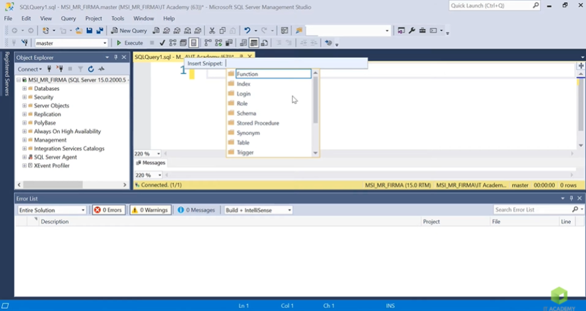Click the New Query toolbar button

pyautogui.click(x=130, y=30)
